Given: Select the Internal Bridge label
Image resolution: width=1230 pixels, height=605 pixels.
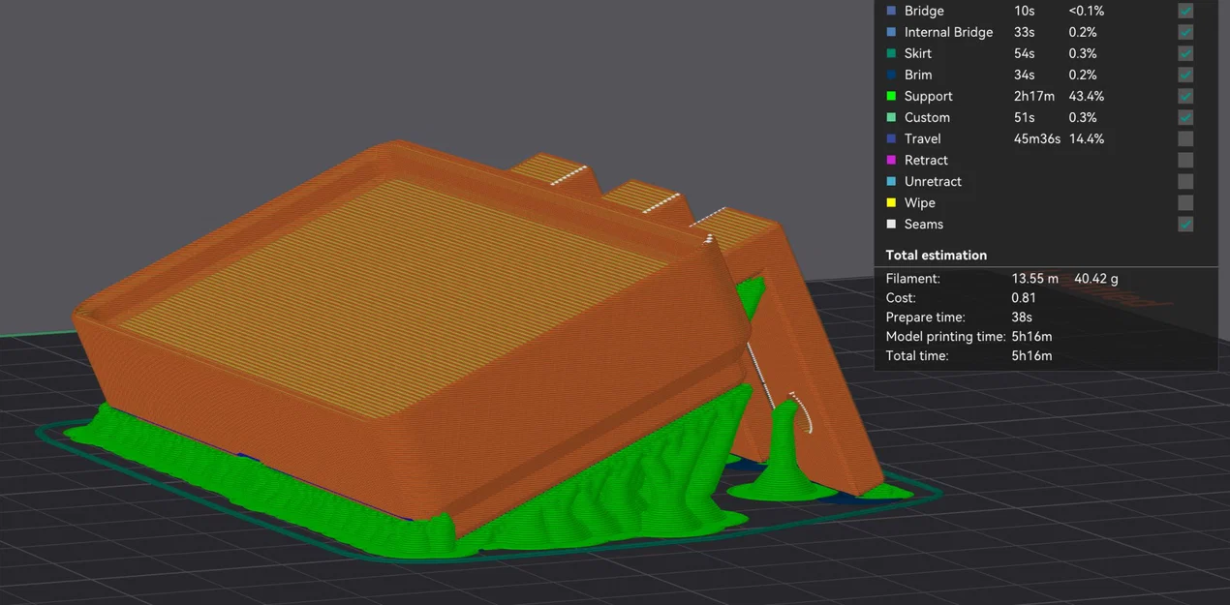Looking at the screenshot, I should tap(948, 32).
